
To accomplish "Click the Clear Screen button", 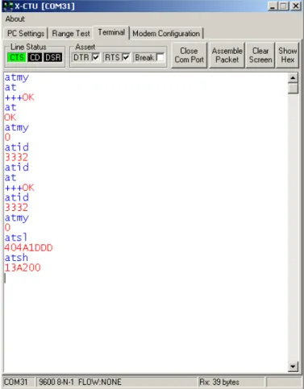I will [260, 56].
